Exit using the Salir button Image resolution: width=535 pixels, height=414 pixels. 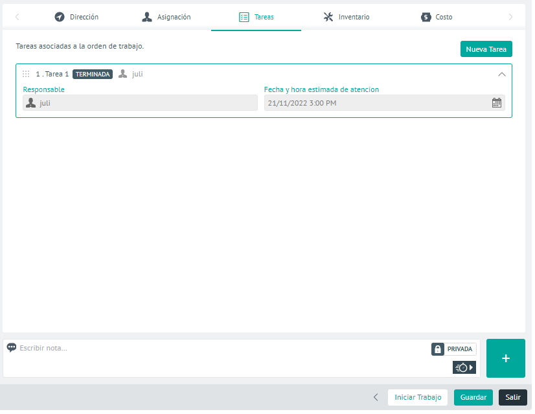513,397
